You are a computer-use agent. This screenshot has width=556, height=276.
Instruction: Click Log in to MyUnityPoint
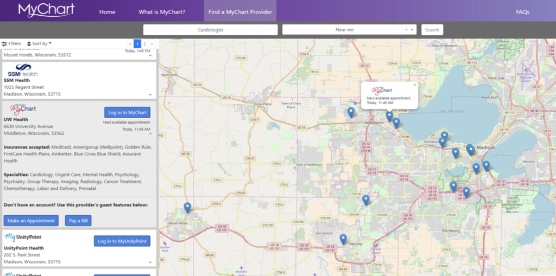click(122, 241)
